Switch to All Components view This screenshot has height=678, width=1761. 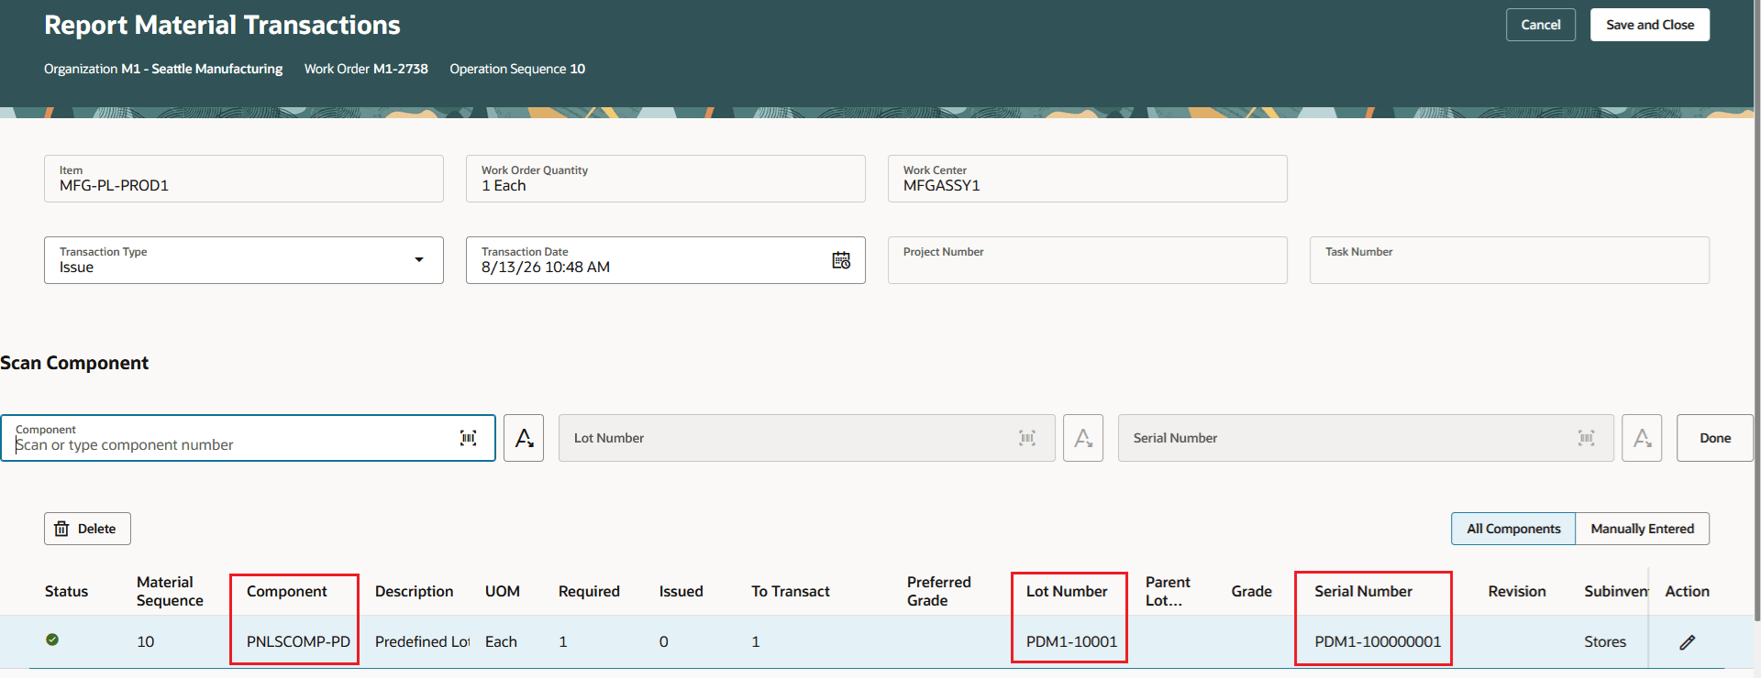(x=1513, y=529)
